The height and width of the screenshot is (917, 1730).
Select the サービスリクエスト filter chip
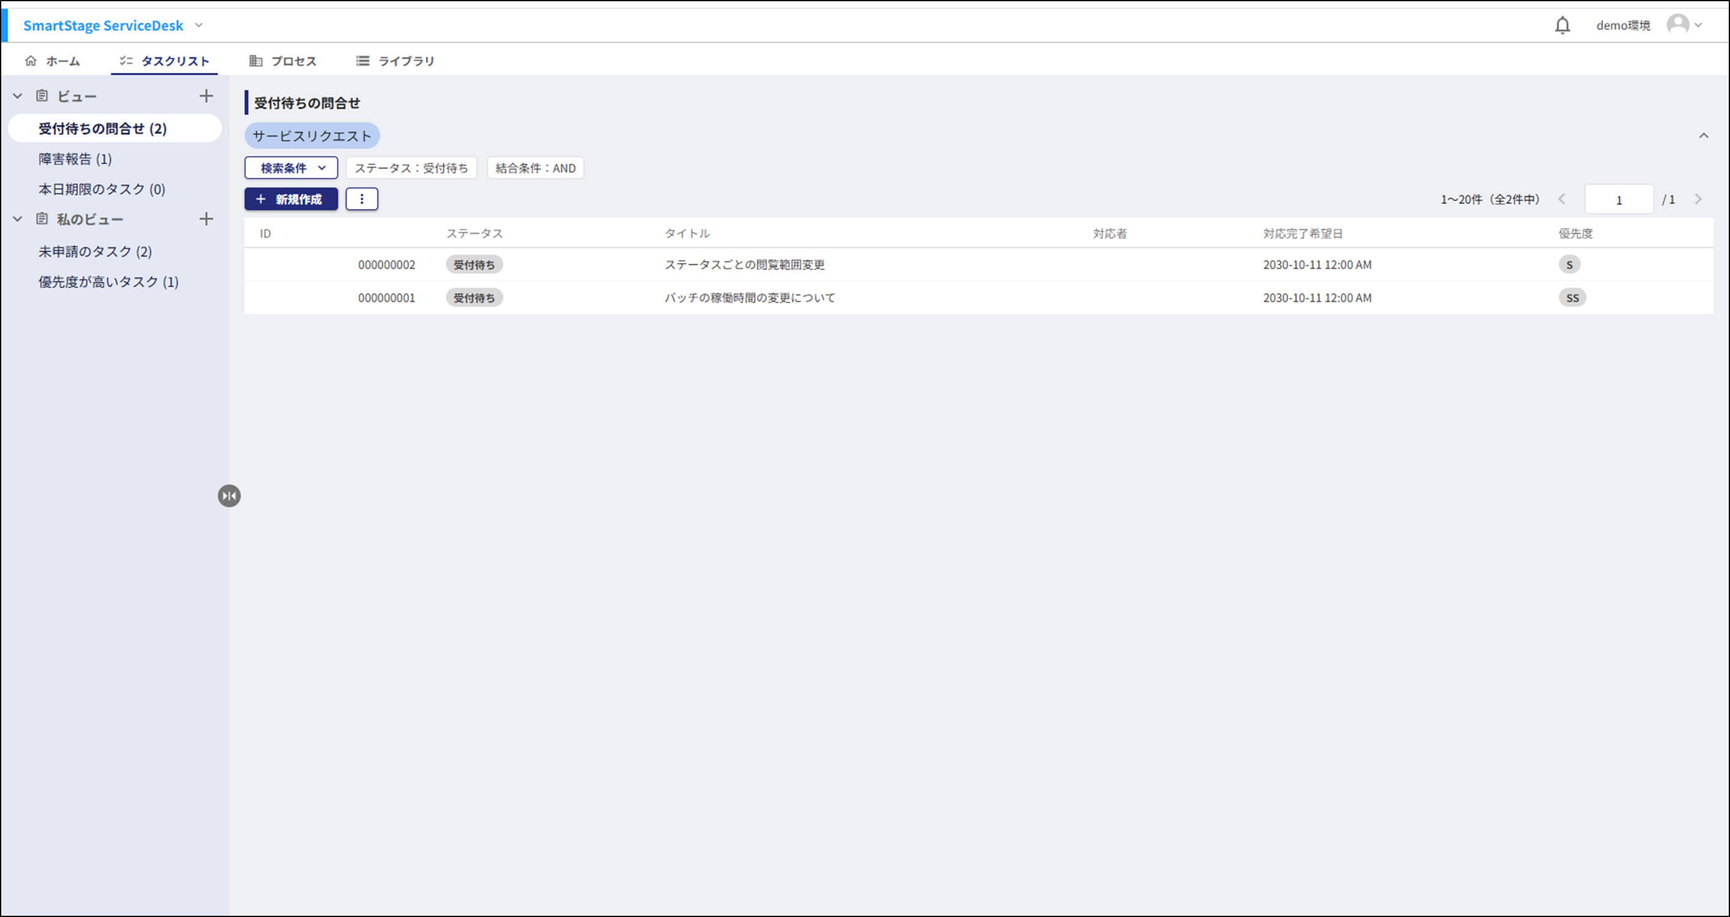[x=311, y=136]
